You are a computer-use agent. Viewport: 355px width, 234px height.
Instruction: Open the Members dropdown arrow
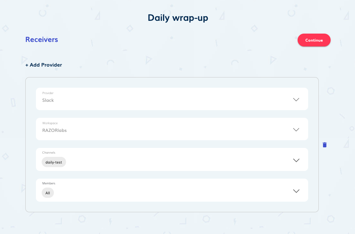tap(296, 191)
